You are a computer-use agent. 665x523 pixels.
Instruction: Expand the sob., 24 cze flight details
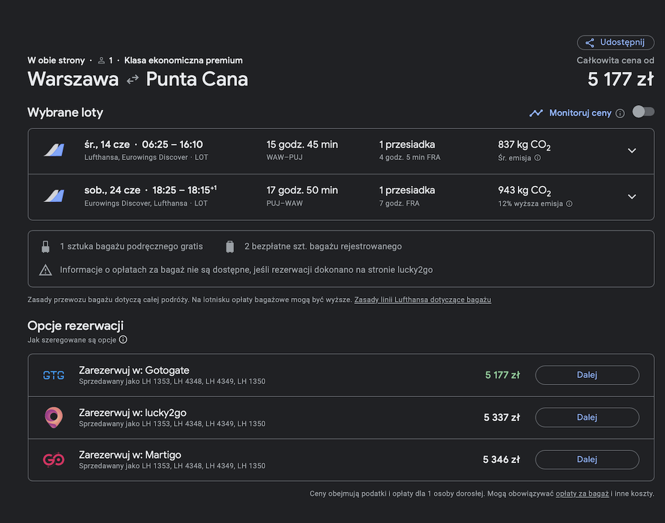click(632, 197)
